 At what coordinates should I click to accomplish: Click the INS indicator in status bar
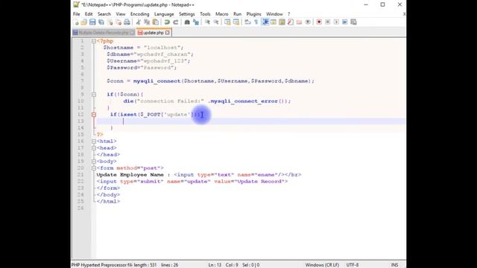click(x=394, y=265)
